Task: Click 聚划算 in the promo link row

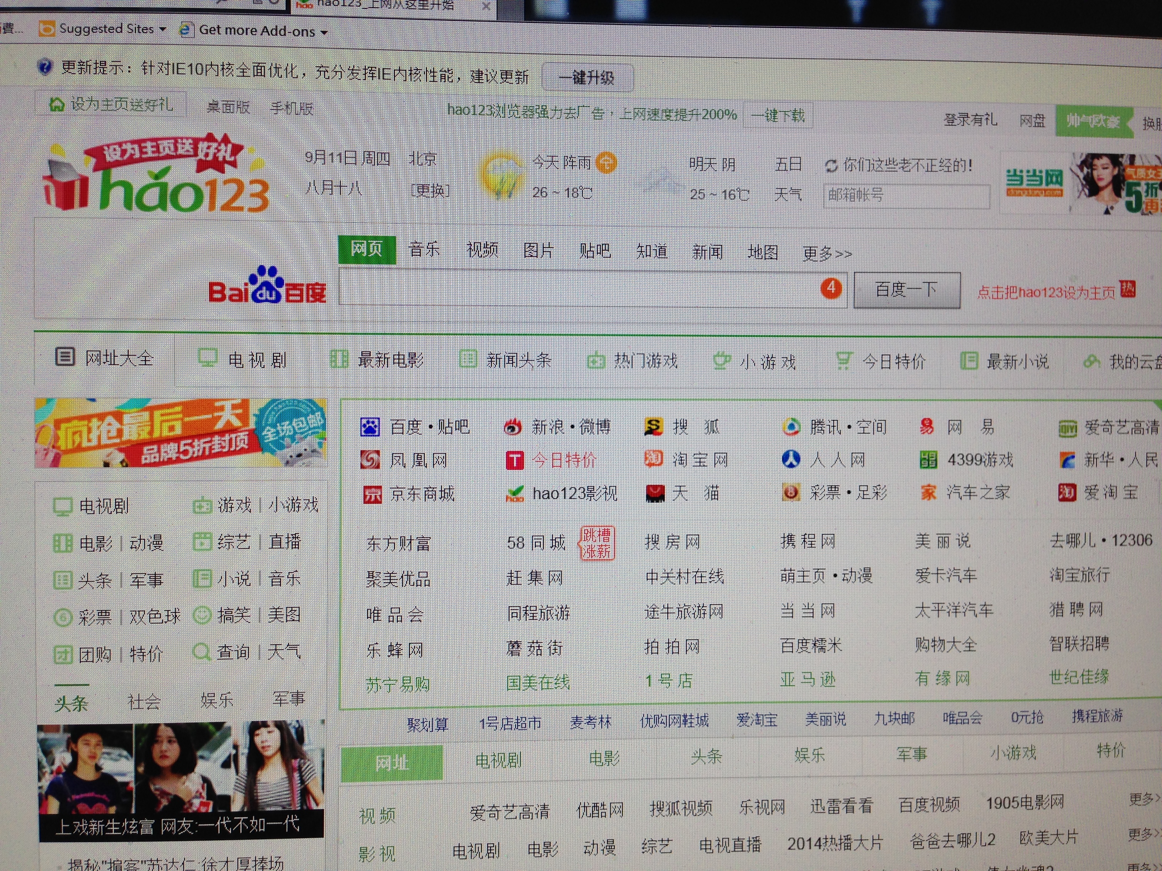Action: click(x=428, y=724)
